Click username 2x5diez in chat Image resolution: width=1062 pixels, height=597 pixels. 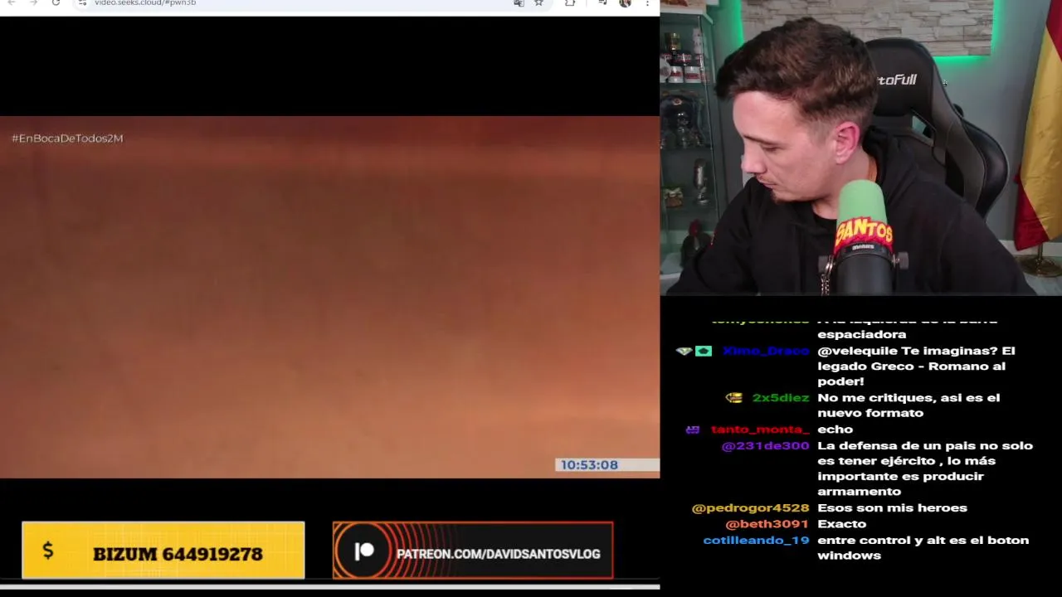pyautogui.click(x=780, y=398)
